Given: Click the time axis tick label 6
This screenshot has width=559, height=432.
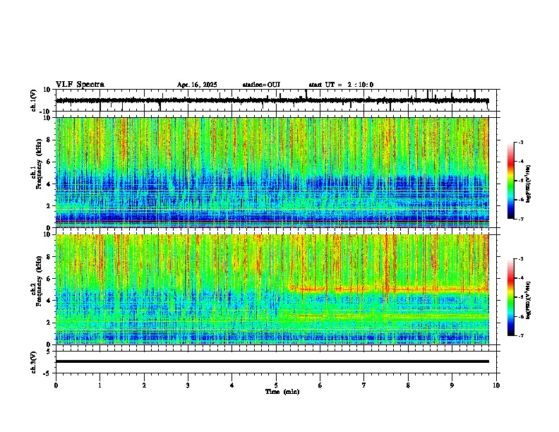Looking at the screenshot, I should pos(320,385).
